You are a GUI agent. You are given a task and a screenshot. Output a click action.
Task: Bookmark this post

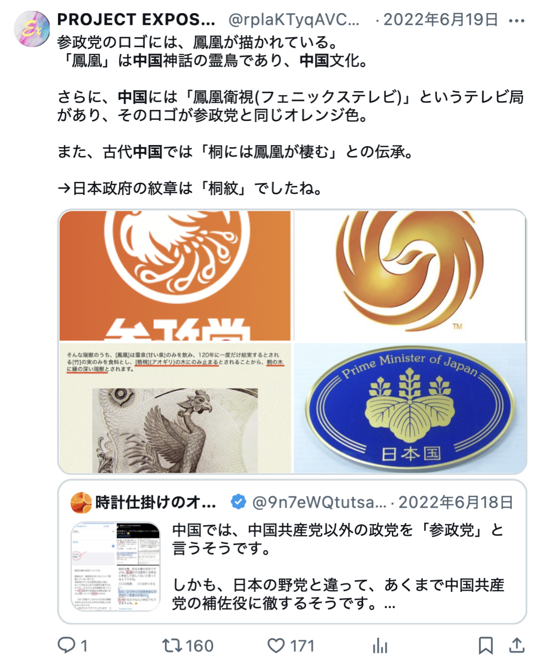(485, 646)
